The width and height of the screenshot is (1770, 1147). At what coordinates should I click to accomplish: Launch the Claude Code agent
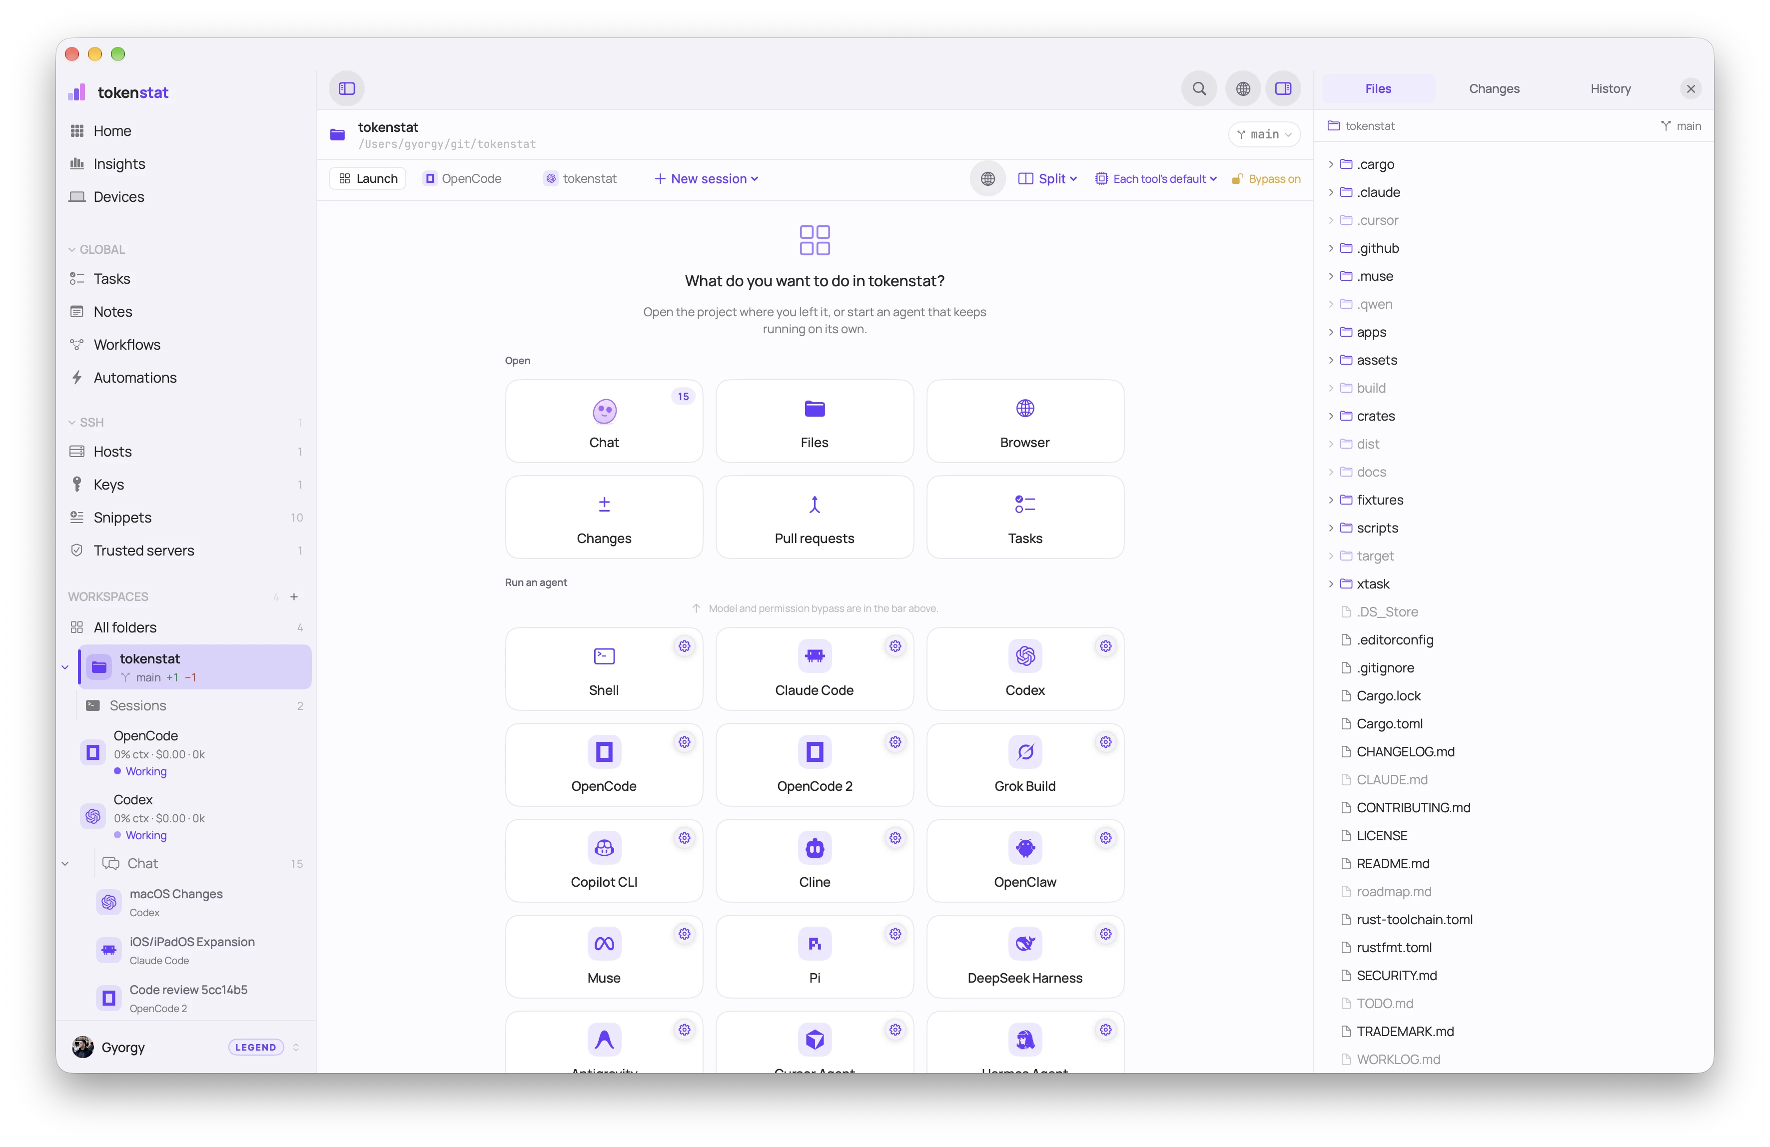click(x=815, y=669)
